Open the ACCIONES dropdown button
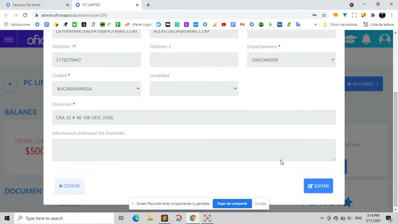This screenshot has height=224, width=398. click(363, 84)
